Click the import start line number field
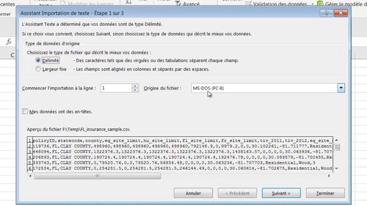This screenshot has width=367, height=206. click(x=116, y=88)
